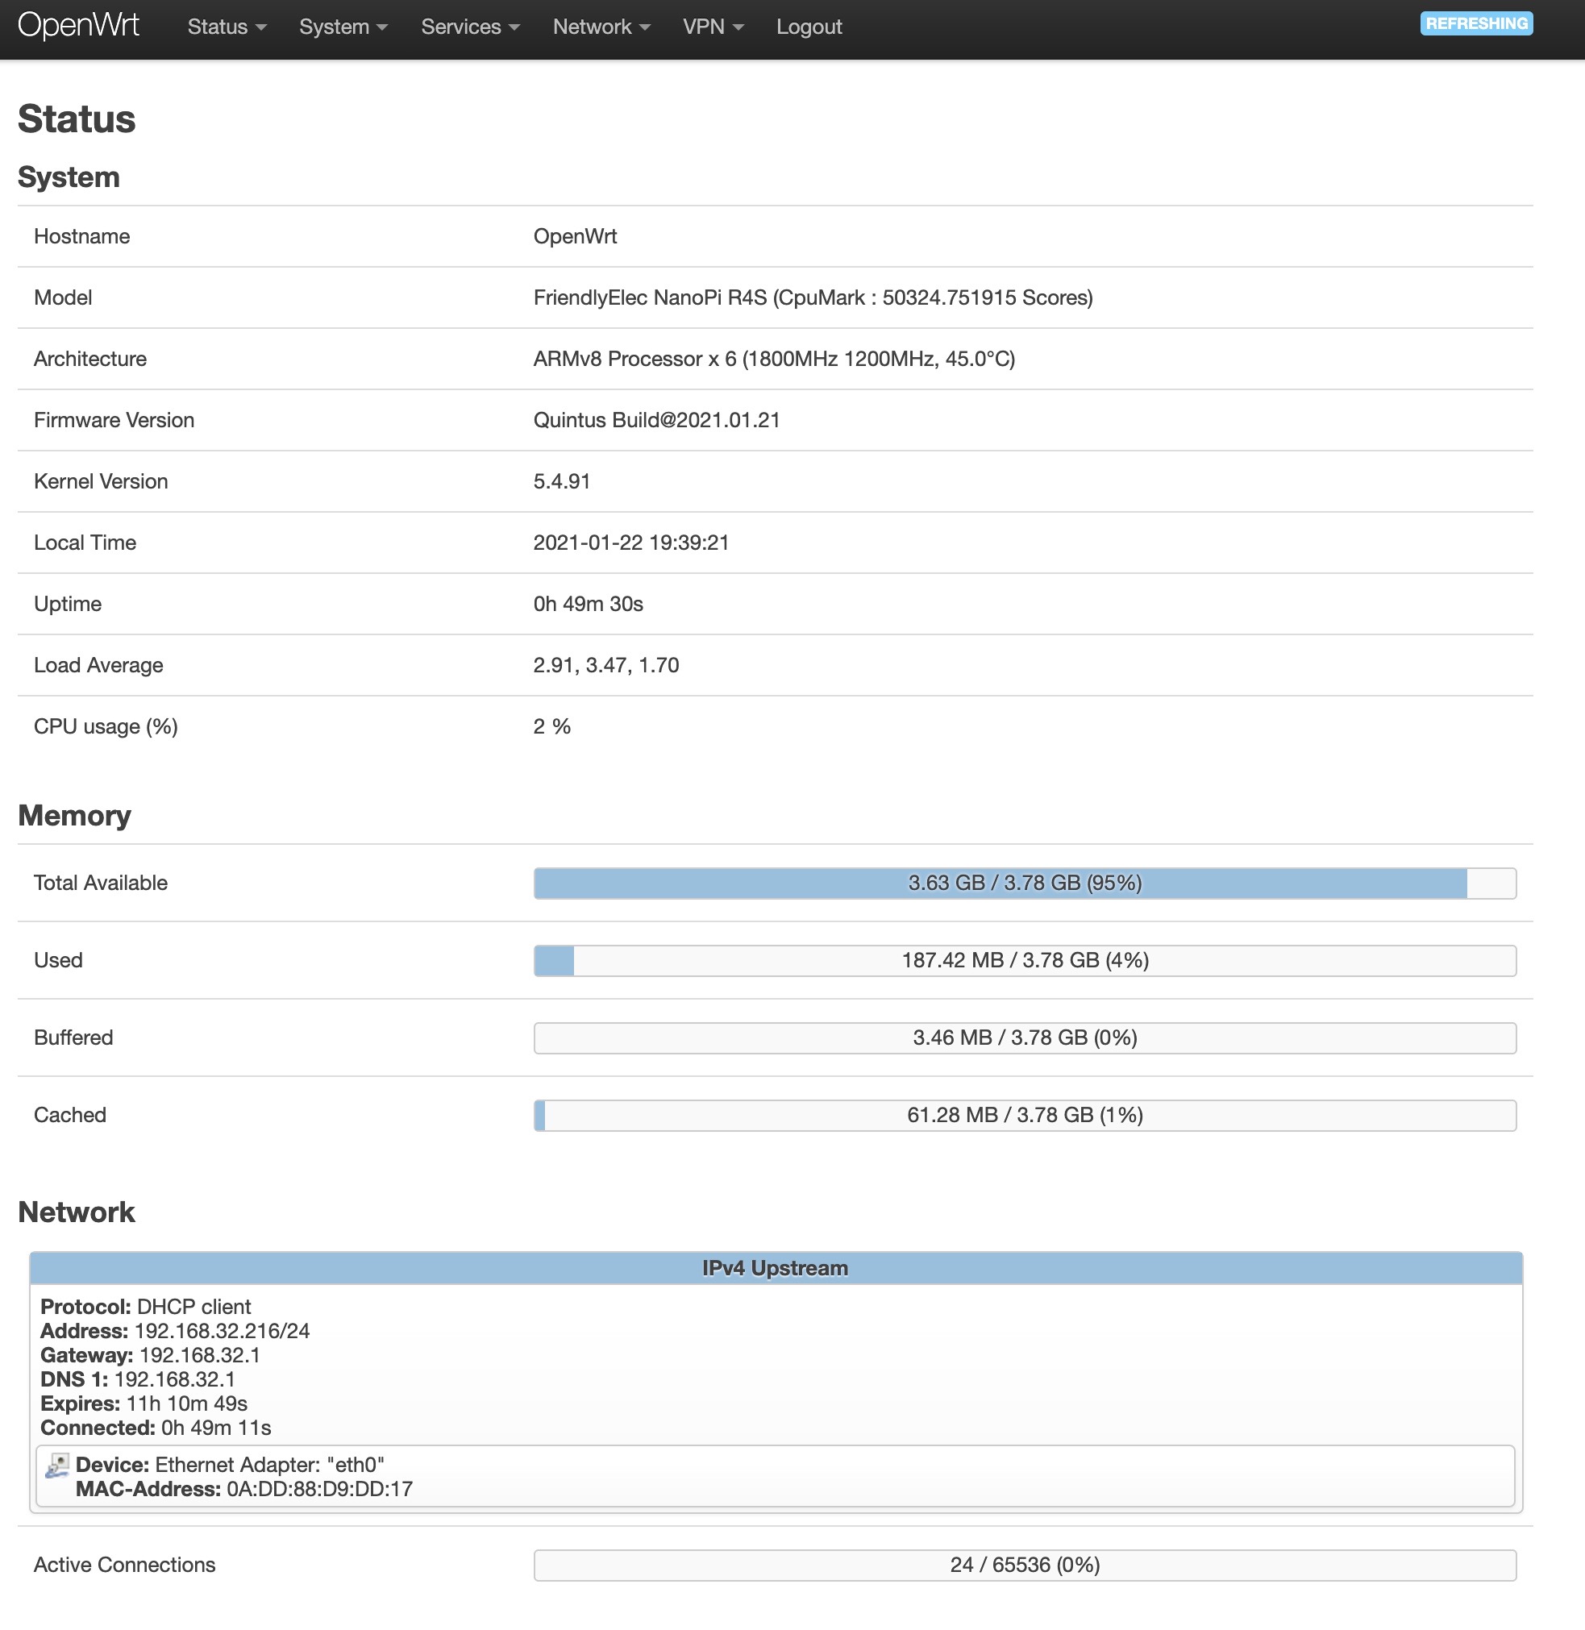Click the Logout link
This screenshot has height=1630, width=1585.
[809, 27]
